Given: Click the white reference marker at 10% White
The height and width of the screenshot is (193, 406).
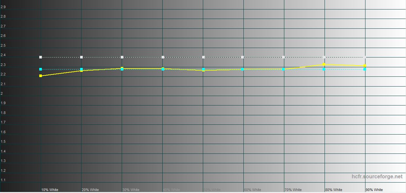Looking at the screenshot, I should coord(41,57).
